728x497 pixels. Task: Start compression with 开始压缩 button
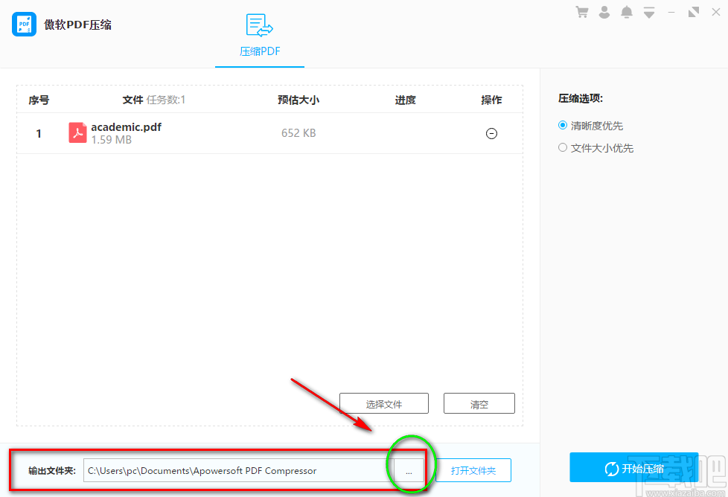click(x=633, y=467)
